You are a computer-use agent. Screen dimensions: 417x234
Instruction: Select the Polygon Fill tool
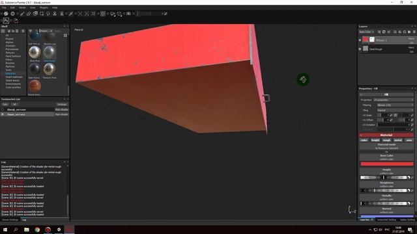coord(42,14)
